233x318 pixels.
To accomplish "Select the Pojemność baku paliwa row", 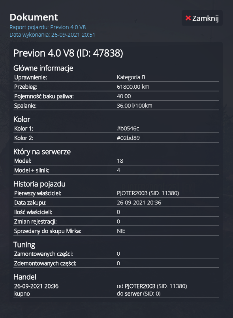I will tap(116, 96).
